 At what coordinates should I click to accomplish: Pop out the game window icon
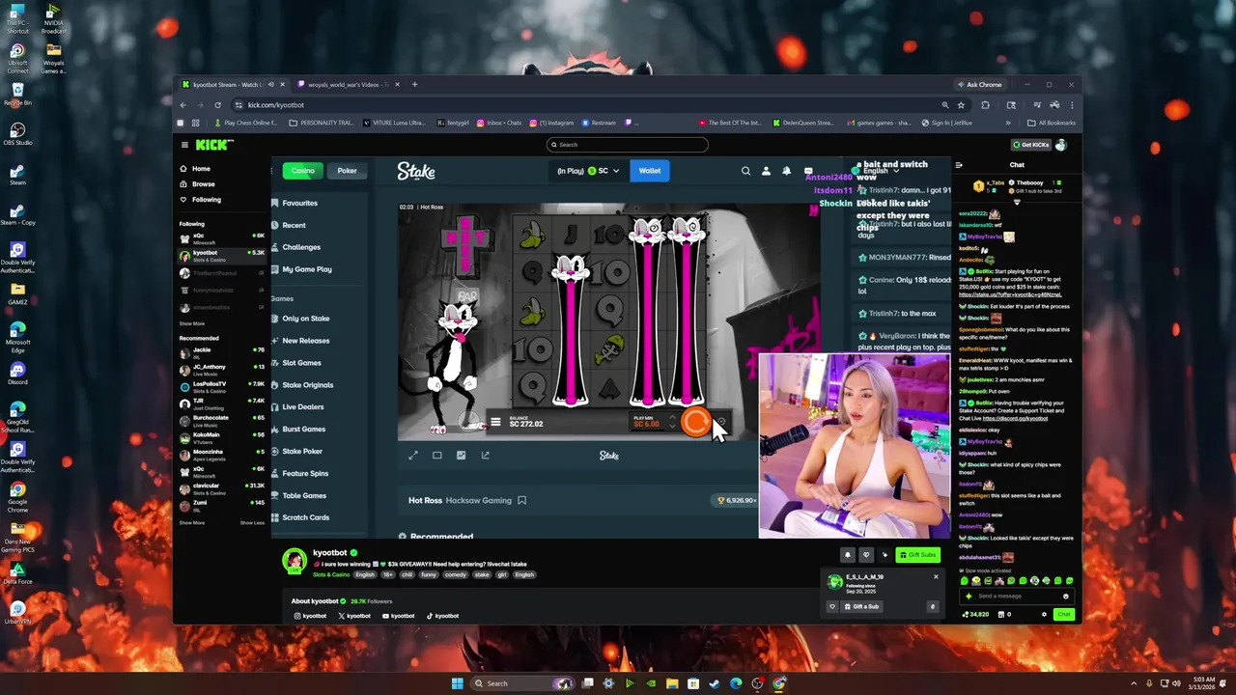point(485,456)
